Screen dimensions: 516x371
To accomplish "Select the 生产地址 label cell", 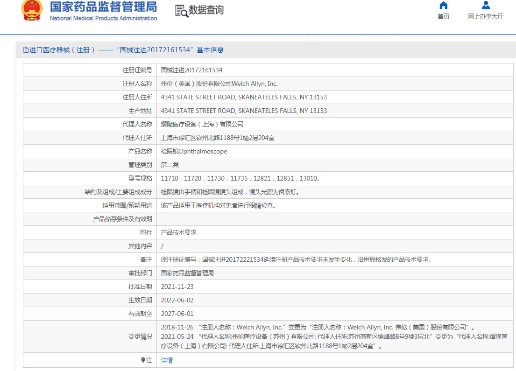I will coord(90,111).
